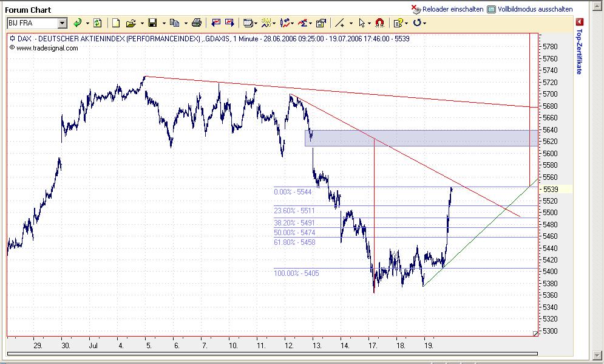604x364 pixels.
Task: Click the sigma formula icon
Action: pos(303,23)
